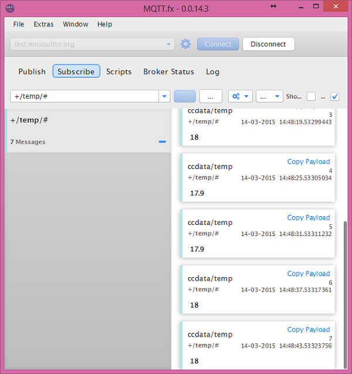
Task: Click ccdata/temp topic in message 5
Action: [x=210, y=223]
